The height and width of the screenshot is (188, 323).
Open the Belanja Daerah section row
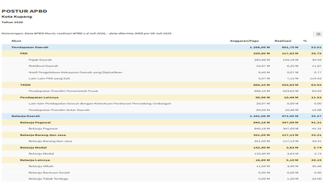(162, 116)
